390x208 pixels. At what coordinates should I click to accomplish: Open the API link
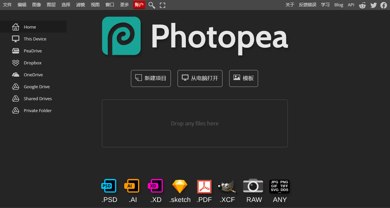pos(351,5)
